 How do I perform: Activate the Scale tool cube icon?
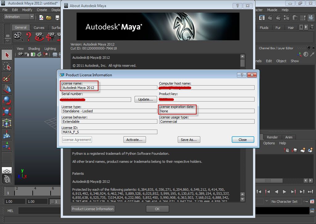click(x=7, y=111)
